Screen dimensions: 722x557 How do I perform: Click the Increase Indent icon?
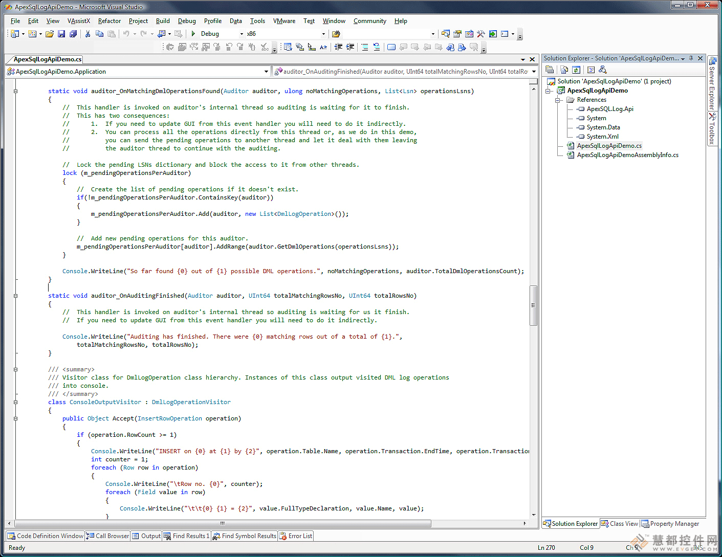[351, 47]
